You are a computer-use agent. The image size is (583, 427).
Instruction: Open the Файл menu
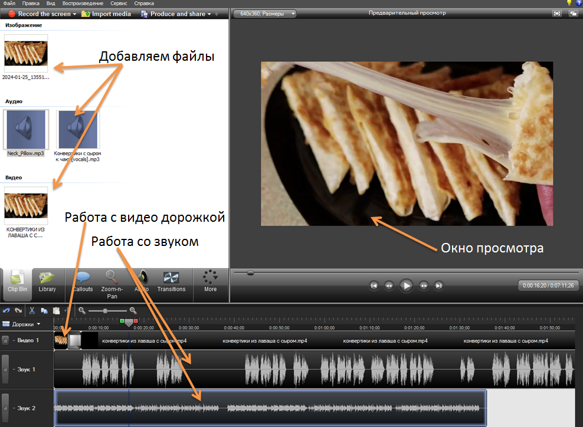[9, 4]
